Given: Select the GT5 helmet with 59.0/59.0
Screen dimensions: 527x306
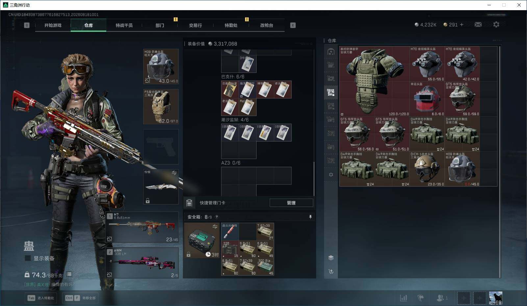Looking at the screenshot, I should click(462, 99).
